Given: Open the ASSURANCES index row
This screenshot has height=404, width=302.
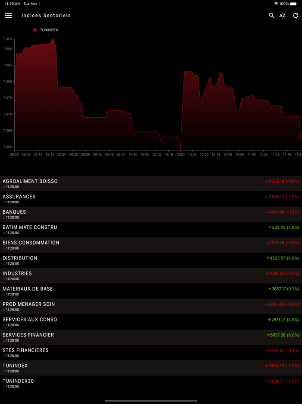Looking at the screenshot, I should point(151,199).
